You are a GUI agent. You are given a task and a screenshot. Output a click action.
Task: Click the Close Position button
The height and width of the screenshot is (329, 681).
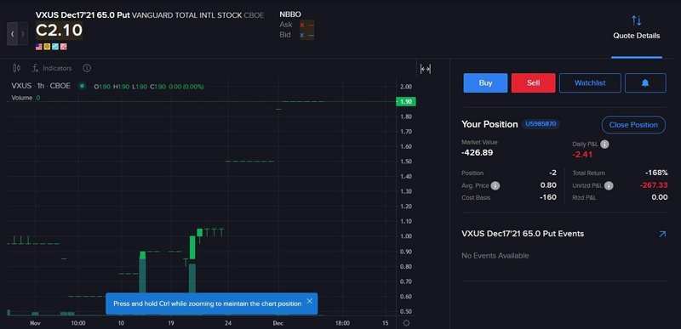633,125
